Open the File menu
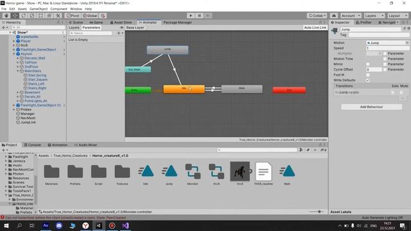 point(4,9)
